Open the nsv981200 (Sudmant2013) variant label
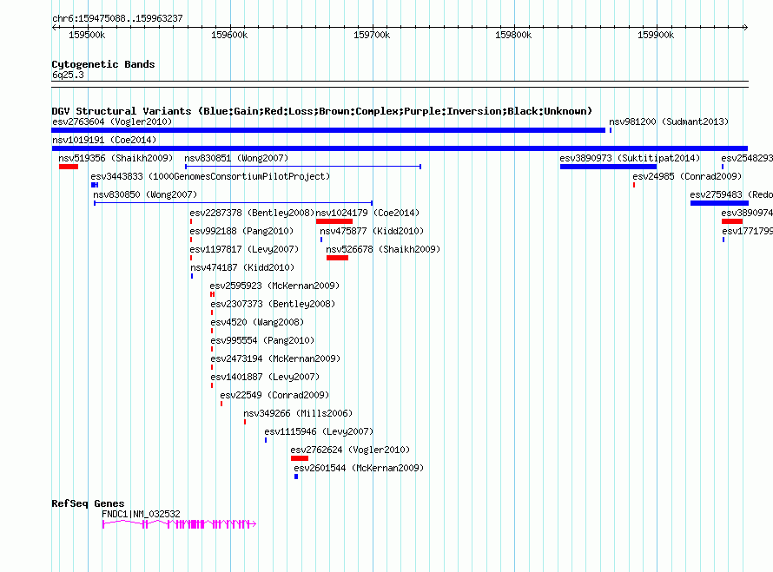This screenshot has height=572, width=773. coord(669,122)
